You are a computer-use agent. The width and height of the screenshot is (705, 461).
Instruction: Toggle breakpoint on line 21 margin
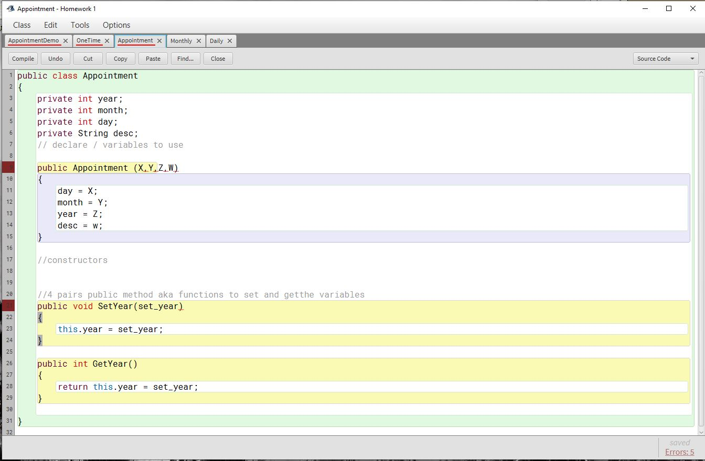click(x=8, y=306)
